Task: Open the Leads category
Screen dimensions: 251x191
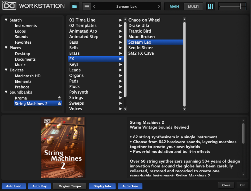Action: tap(96, 70)
